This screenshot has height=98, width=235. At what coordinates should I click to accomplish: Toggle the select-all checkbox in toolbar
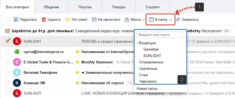tap(8, 19)
